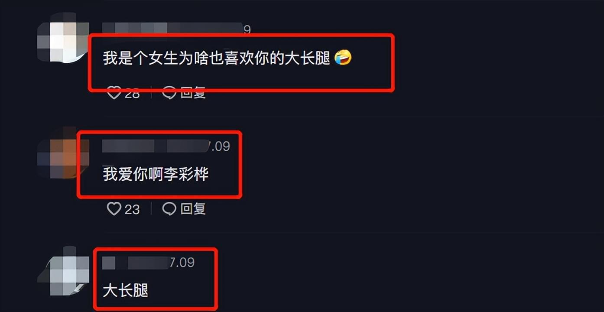Click reply bubble icon beside 28 likes
Image resolution: width=604 pixels, height=312 pixels.
169,92
